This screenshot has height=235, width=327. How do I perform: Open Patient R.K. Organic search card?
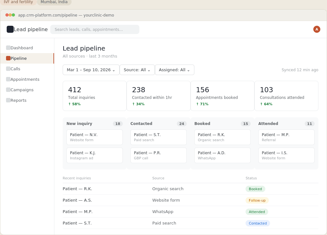click(x=222, y=137)
